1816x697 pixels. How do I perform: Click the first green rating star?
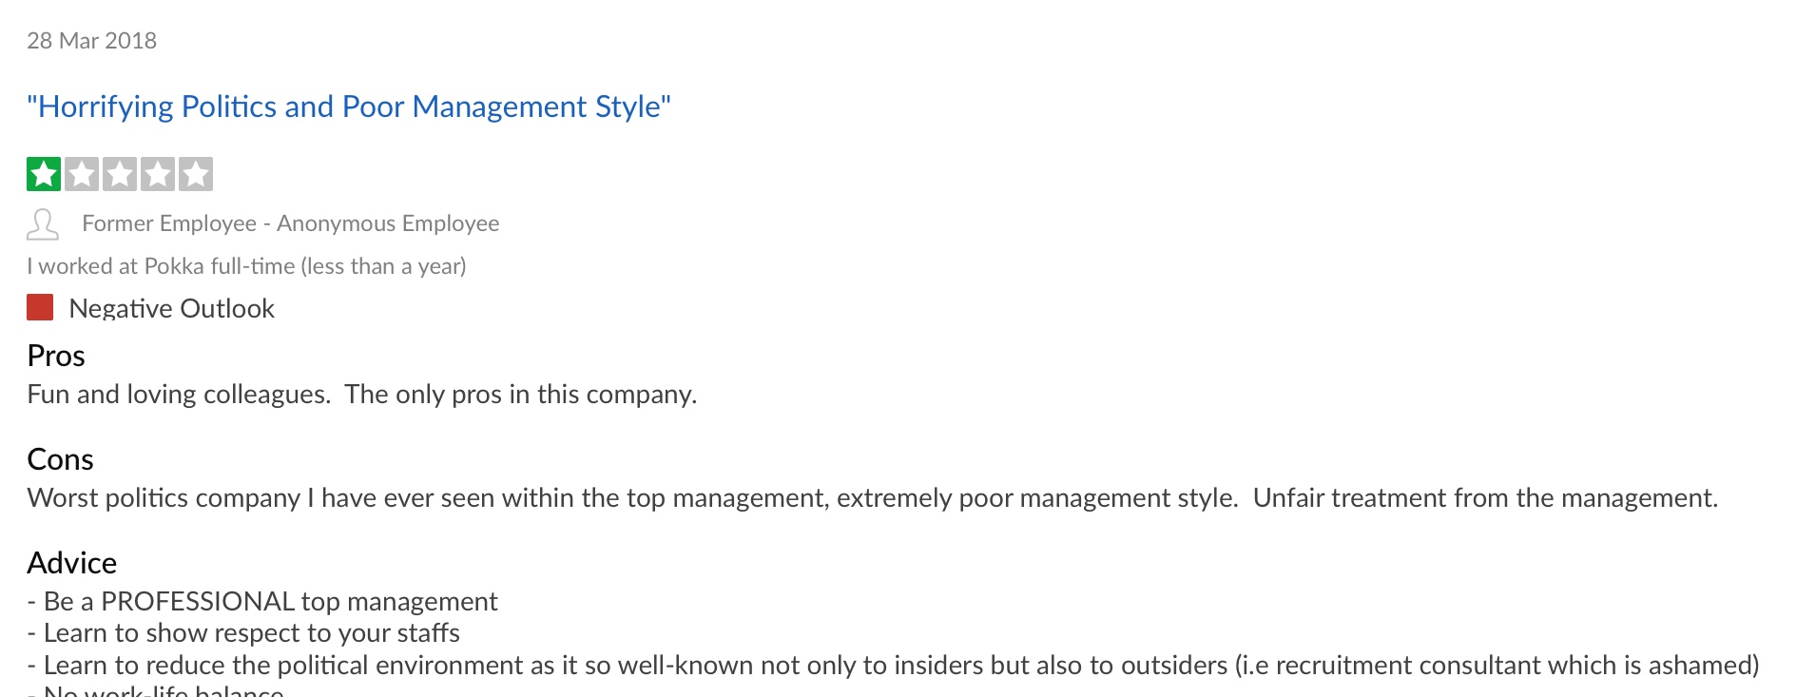44,174
